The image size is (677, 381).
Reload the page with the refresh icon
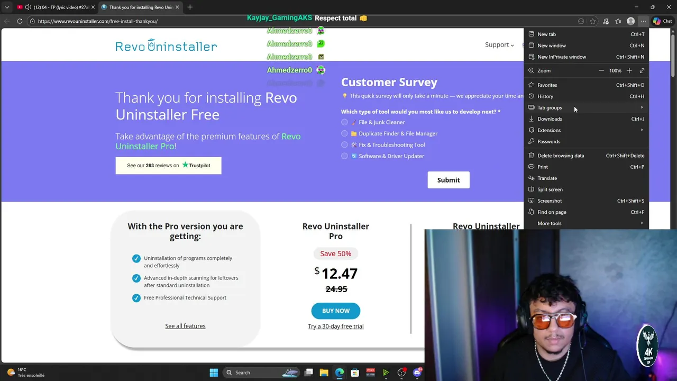pos(20,21)
